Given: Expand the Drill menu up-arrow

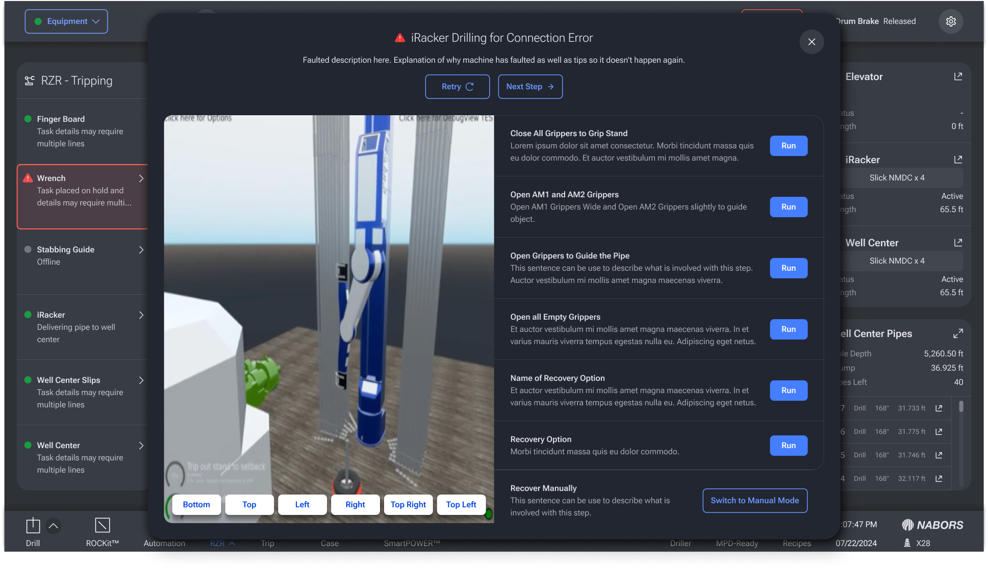Looking at the screenshot, I should point(53,526).
